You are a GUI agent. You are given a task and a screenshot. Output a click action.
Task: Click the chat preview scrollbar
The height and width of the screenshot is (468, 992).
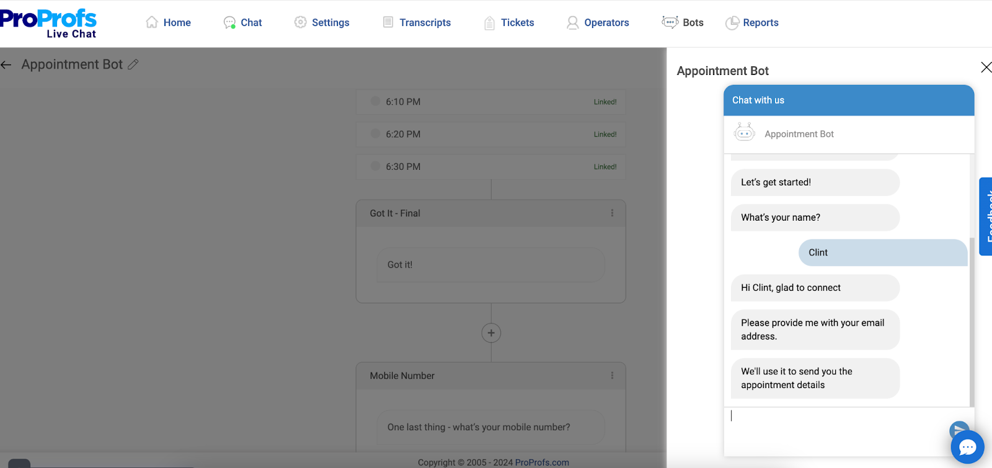(x=972, y=322)
